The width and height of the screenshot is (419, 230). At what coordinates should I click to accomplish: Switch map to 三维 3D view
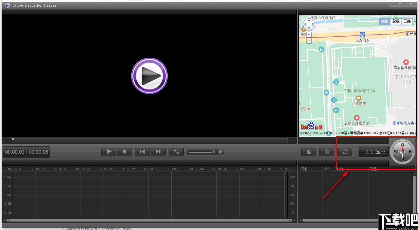[407, 21]
